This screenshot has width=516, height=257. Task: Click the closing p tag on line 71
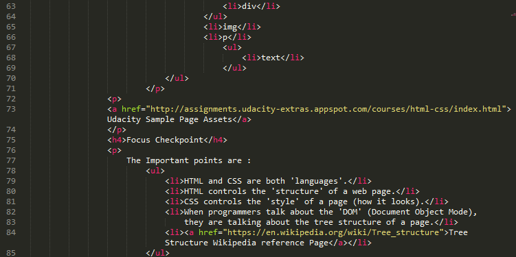155,88
